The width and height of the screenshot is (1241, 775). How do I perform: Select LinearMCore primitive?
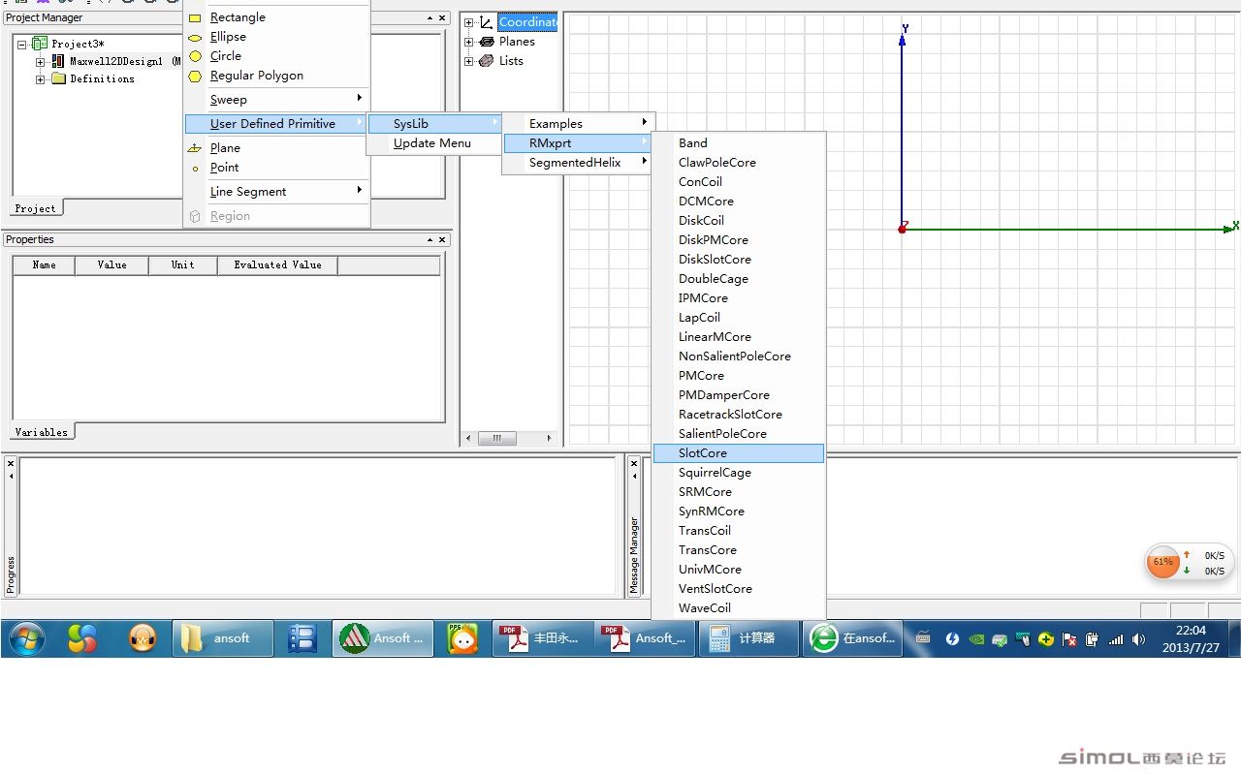[739, 337]
